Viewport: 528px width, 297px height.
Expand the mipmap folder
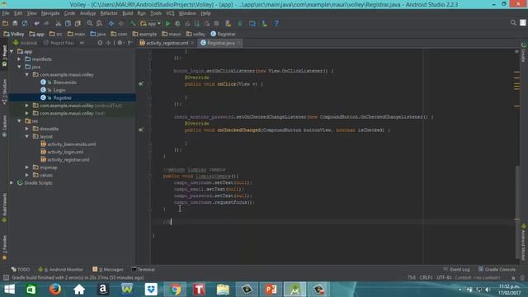[27, 167]
